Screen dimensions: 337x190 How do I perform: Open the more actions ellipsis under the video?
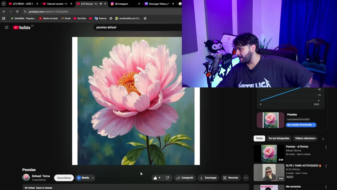[x=246, y=178]
